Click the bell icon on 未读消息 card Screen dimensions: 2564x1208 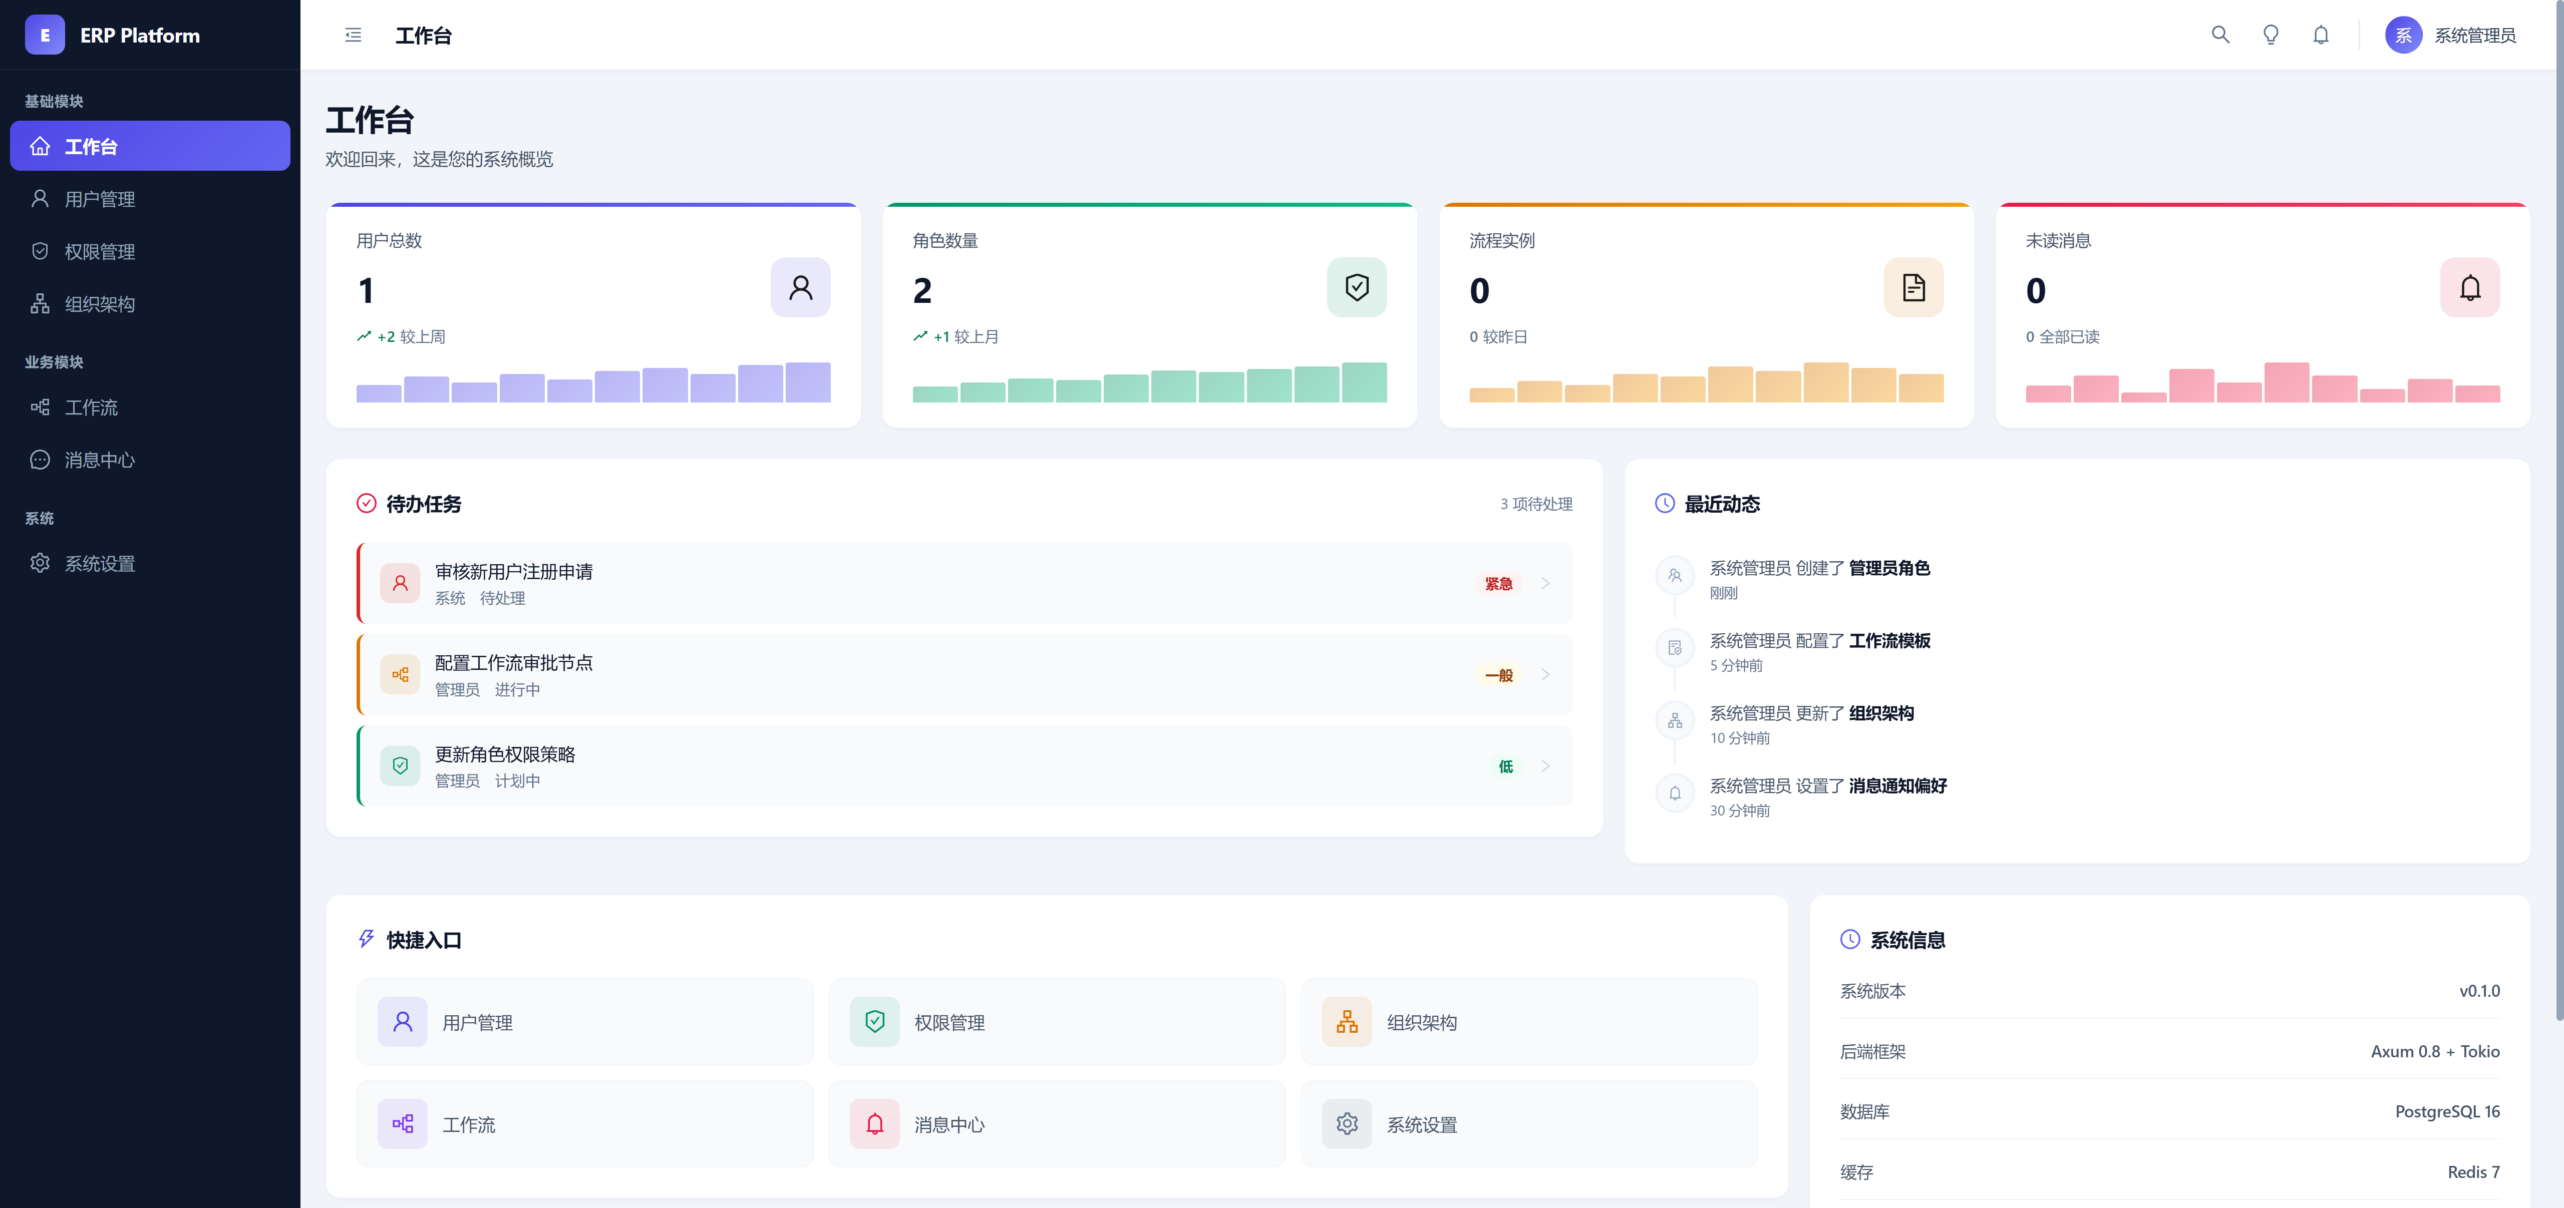[2469, 287]
